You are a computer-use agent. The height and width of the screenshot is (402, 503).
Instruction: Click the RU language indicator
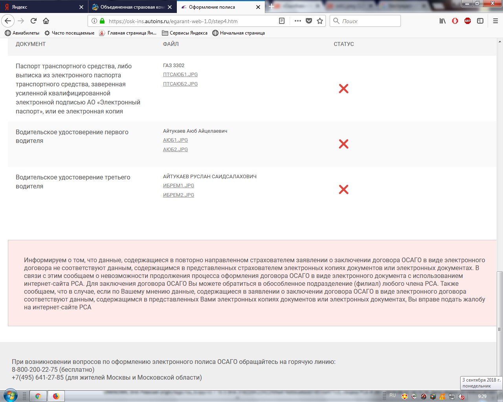click(393, 396)
